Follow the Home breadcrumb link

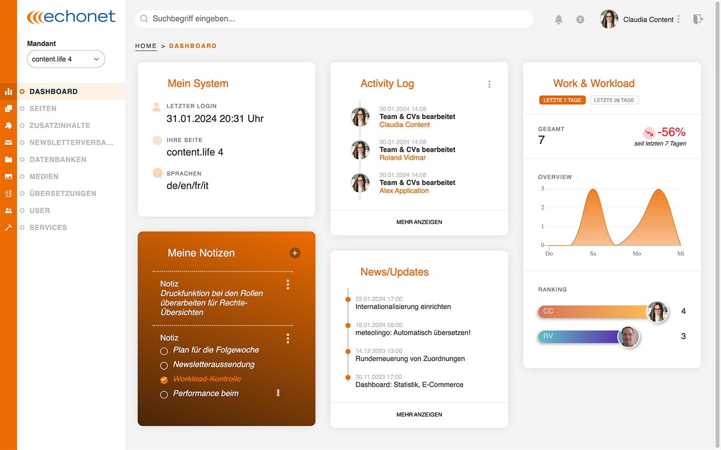click(x=146, y=46)
